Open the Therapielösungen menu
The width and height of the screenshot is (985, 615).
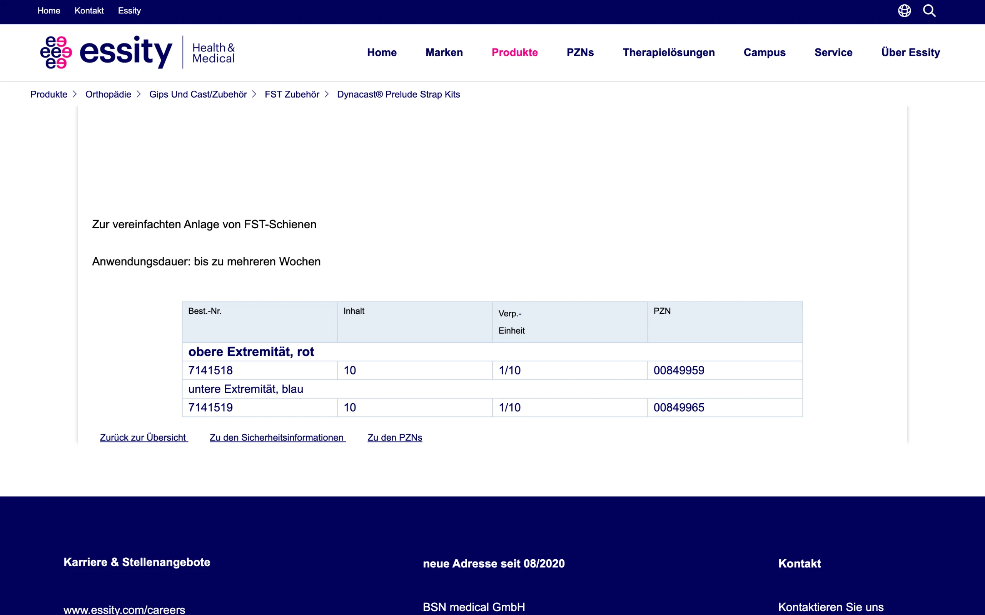pos(668,53)
